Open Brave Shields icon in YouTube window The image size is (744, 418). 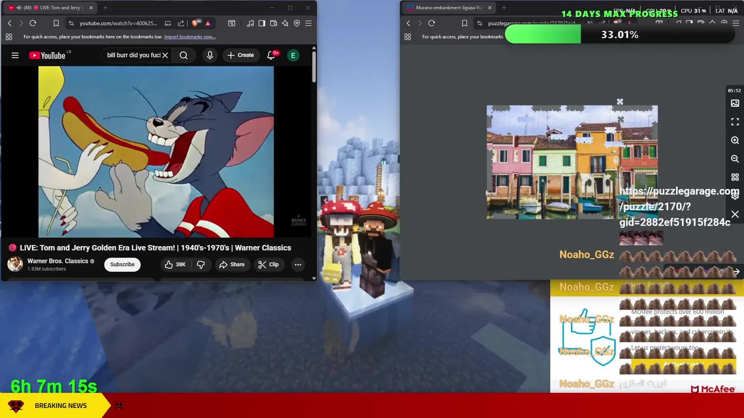[x=195, y=23]
